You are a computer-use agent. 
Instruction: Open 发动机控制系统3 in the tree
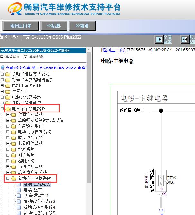[39, 201]
